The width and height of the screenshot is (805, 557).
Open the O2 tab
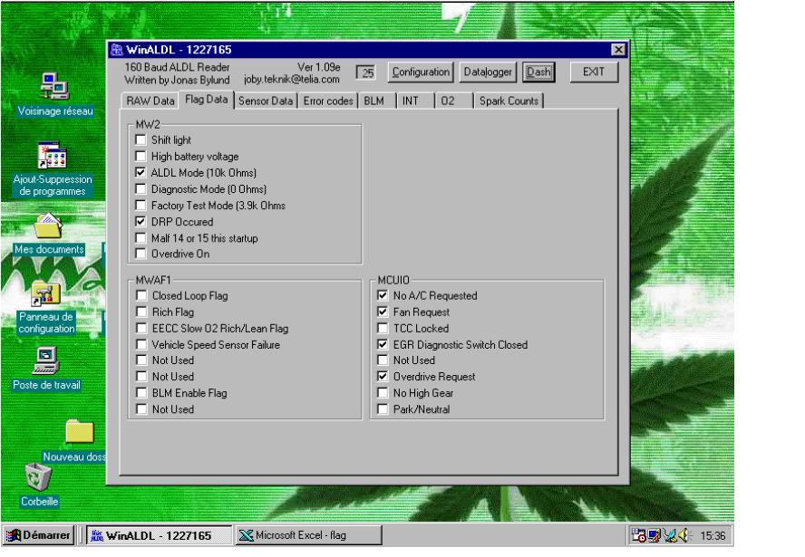(454, 101)
